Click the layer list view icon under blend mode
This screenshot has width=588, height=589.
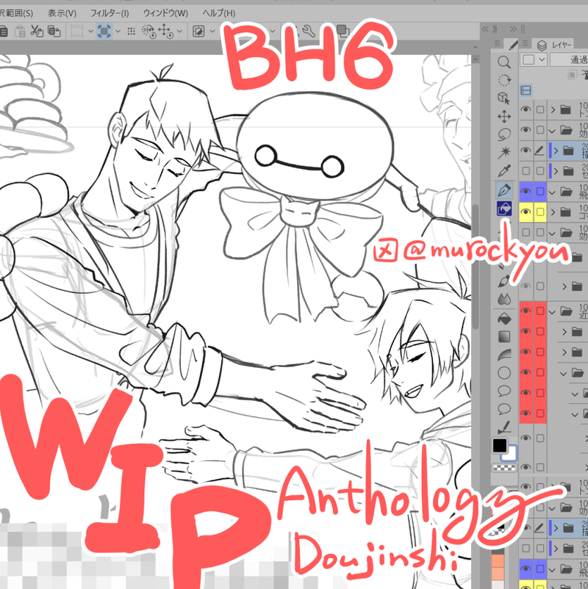pos(526,90)
